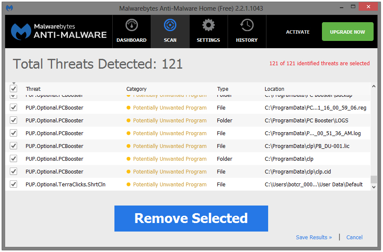Click the yellow dot beside TerraClicks.ShrtCln category
The height and width of the screenshot is (252, 383).
click(129, 184)
